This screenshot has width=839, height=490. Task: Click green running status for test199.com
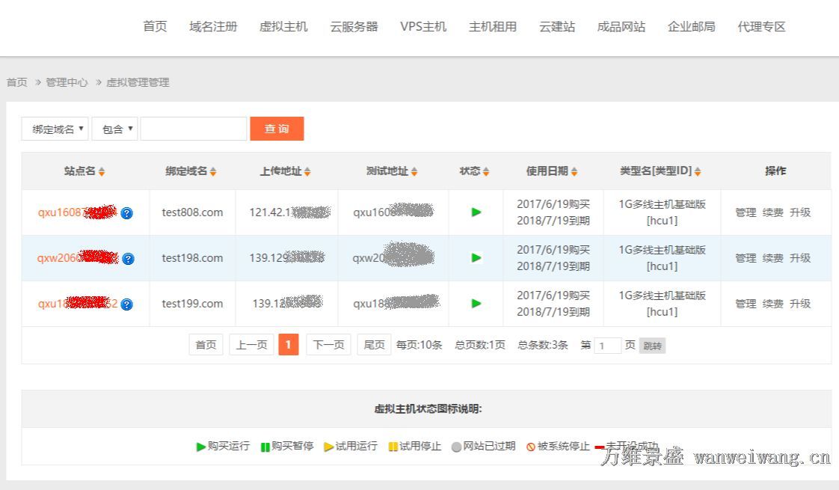point(476,303)
